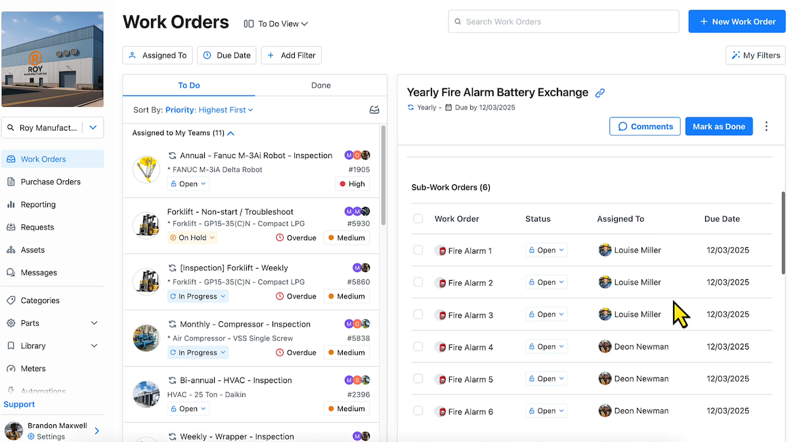
Task: Check the Fire Alarm 6 checkbox
Action: coord(418,411)
